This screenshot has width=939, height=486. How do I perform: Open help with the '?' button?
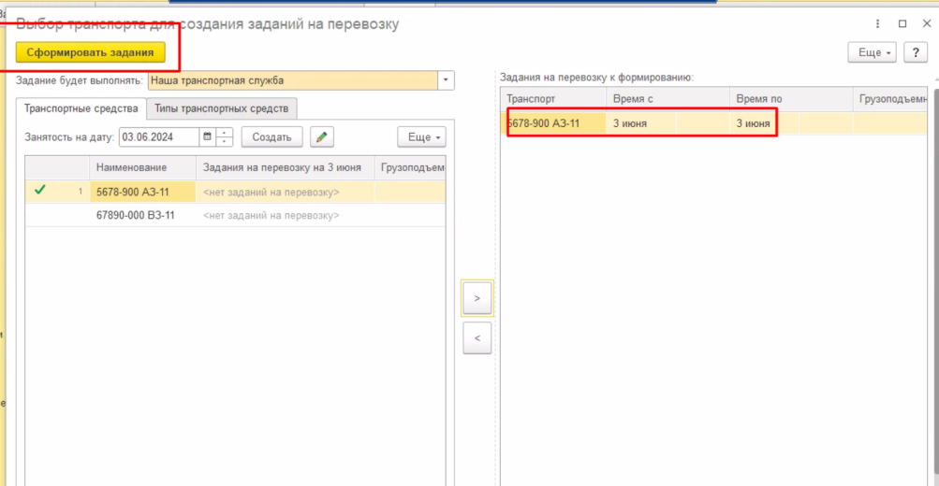click(x=914, y=52)
